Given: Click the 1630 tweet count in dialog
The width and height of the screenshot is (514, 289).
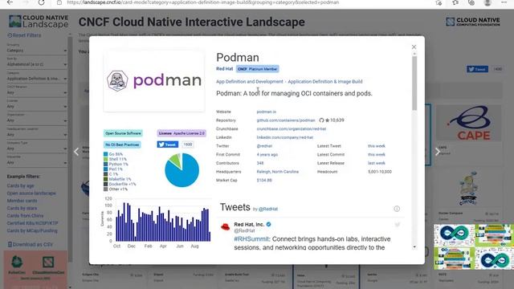Looking at the screenshot, I should pos(187,144).
